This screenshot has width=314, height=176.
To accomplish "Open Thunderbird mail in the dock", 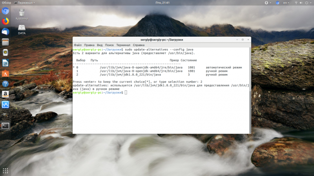I will pyautogui.click(x=5, y=32).
